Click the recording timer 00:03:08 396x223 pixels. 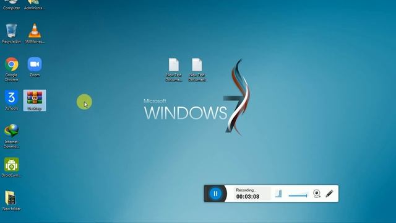[x=247, y=196]
